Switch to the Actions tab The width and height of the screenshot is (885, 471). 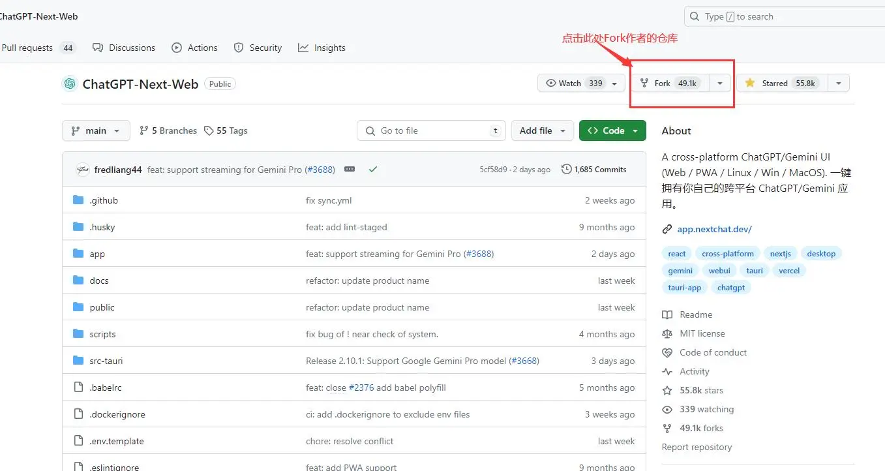194,47
